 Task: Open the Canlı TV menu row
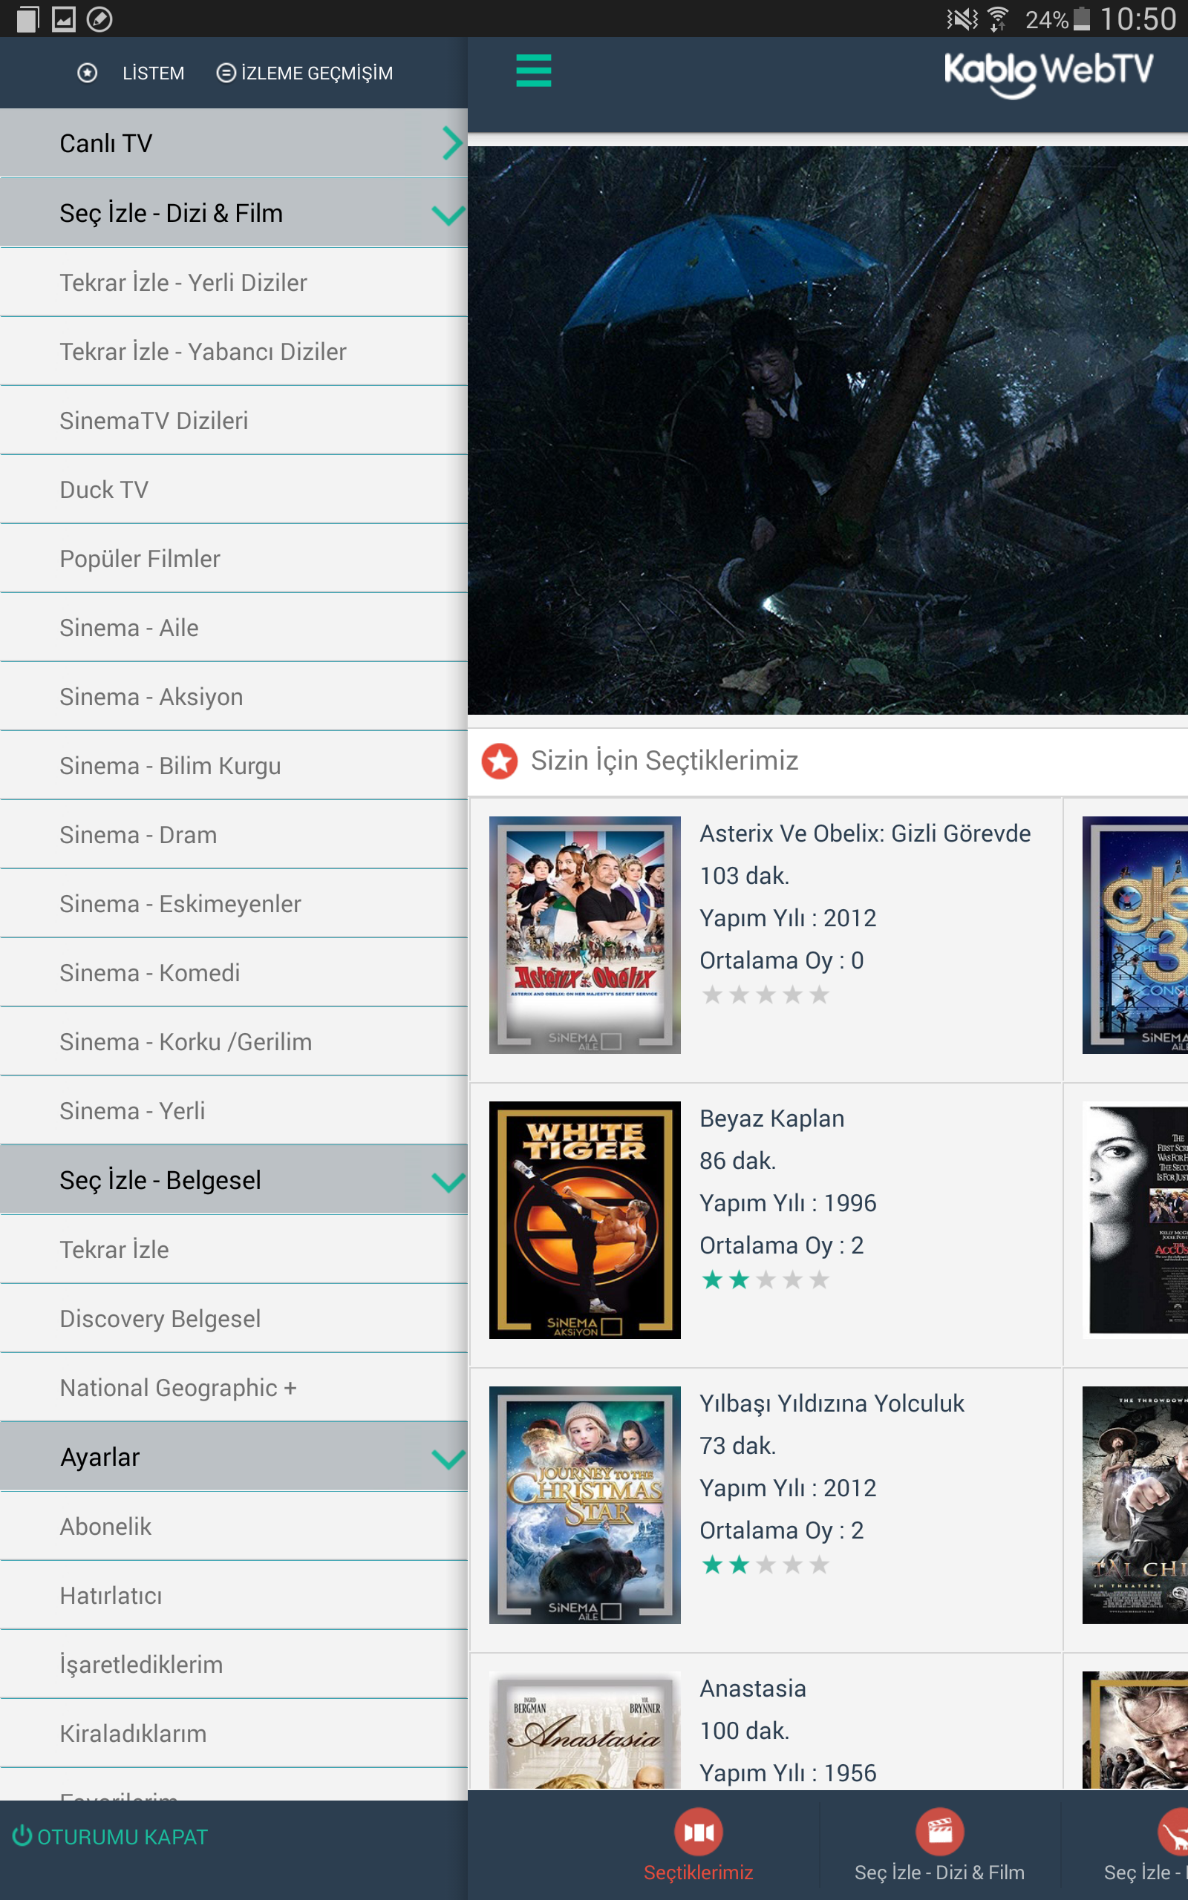(234, 143)
